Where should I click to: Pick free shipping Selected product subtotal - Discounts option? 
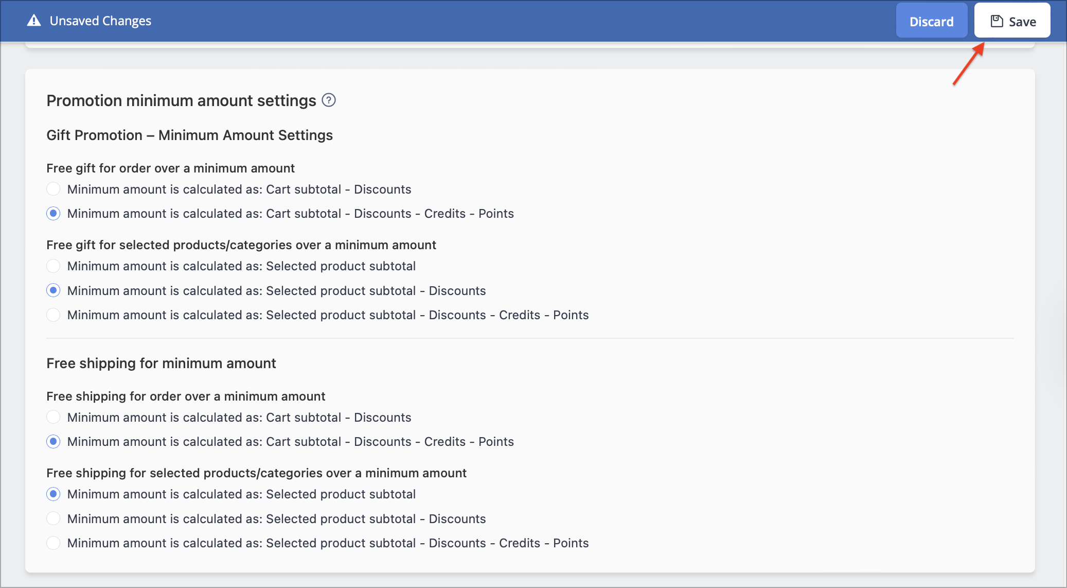(54, 518)
